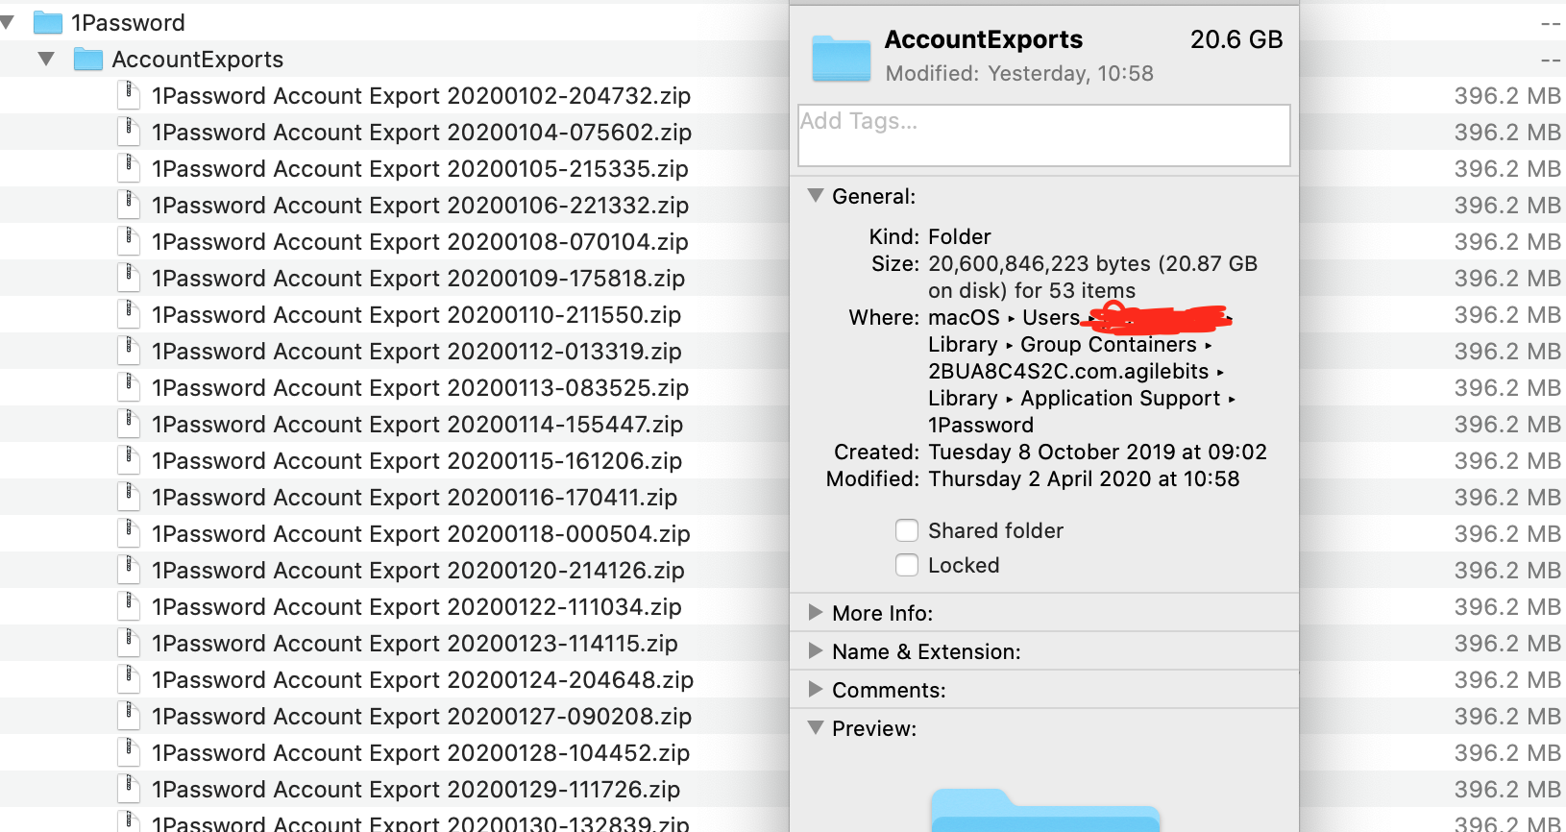
Task: Click the 'Modified: Yesterday, 10:58' header text
Action: (1019, 73)
